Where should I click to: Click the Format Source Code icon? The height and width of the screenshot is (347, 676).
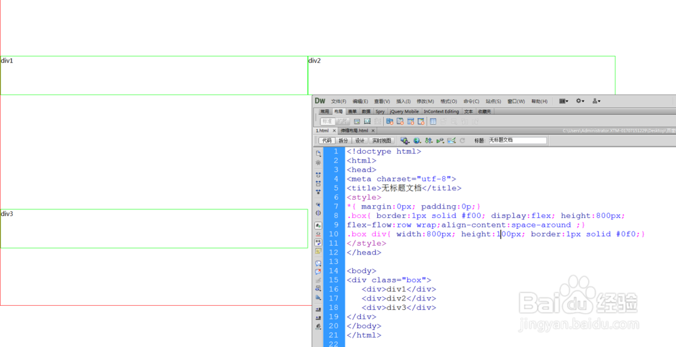click(x=318, y=326)
